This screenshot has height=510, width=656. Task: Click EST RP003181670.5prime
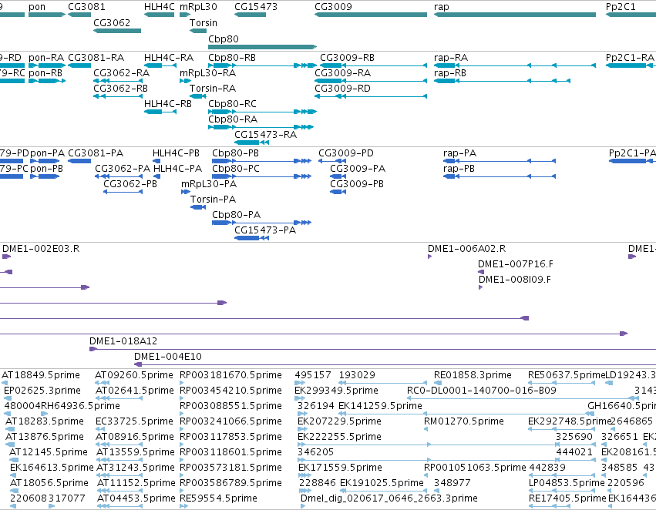[231, 375]
